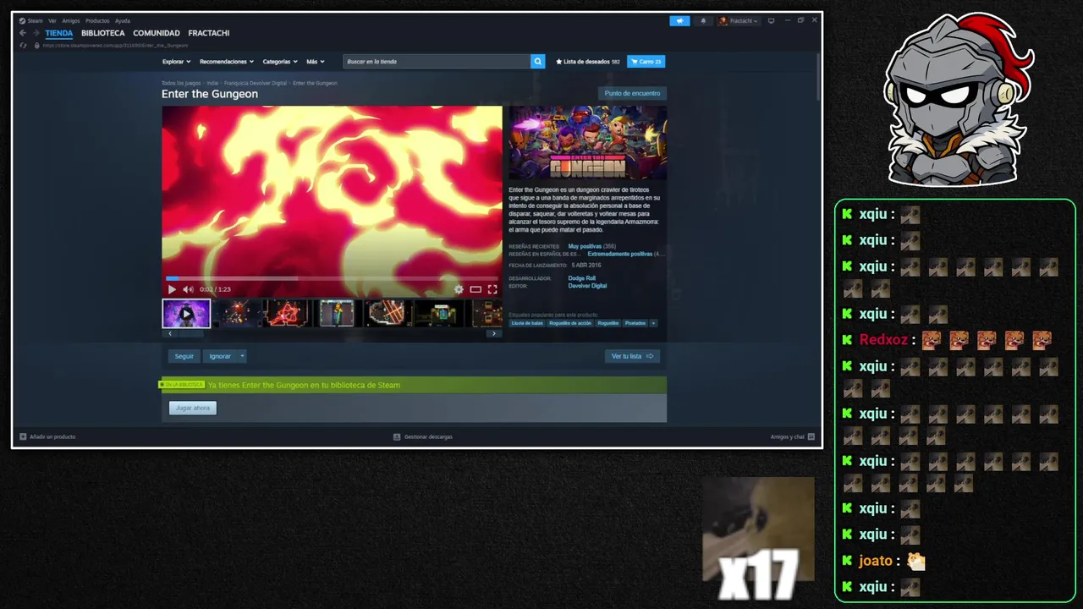The height and width of the screenshot is (609, 1083).
Task: Open the Amigos menu
Action: [x=71, y=20]
